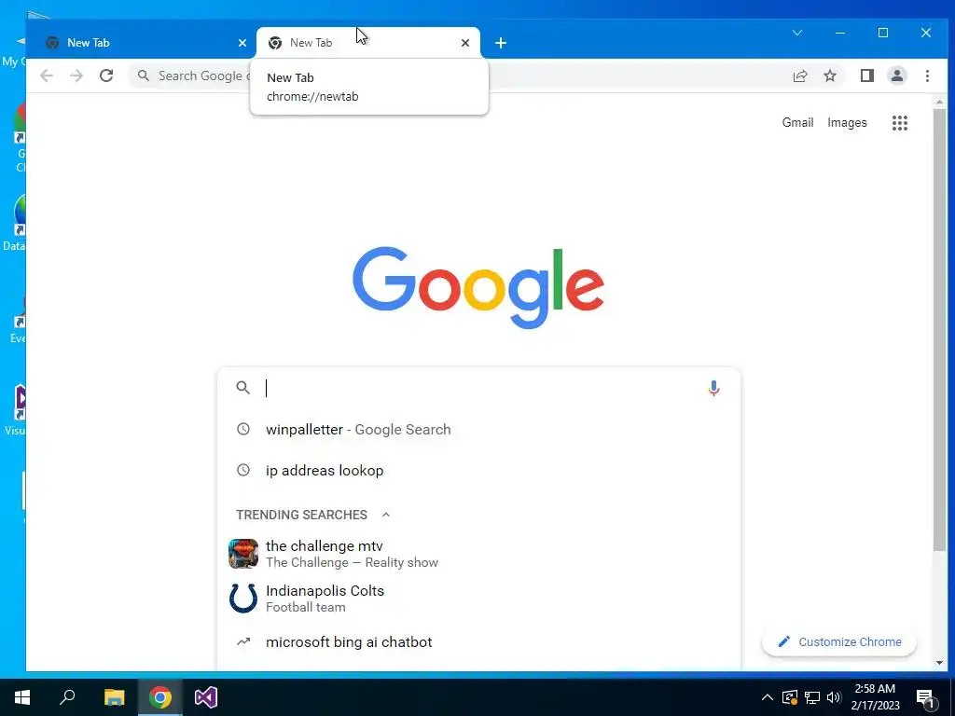
Task: Open the notification center icon
Action: point(926,698)
